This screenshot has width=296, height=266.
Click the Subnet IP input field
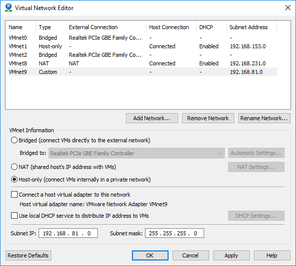(68, 233)
